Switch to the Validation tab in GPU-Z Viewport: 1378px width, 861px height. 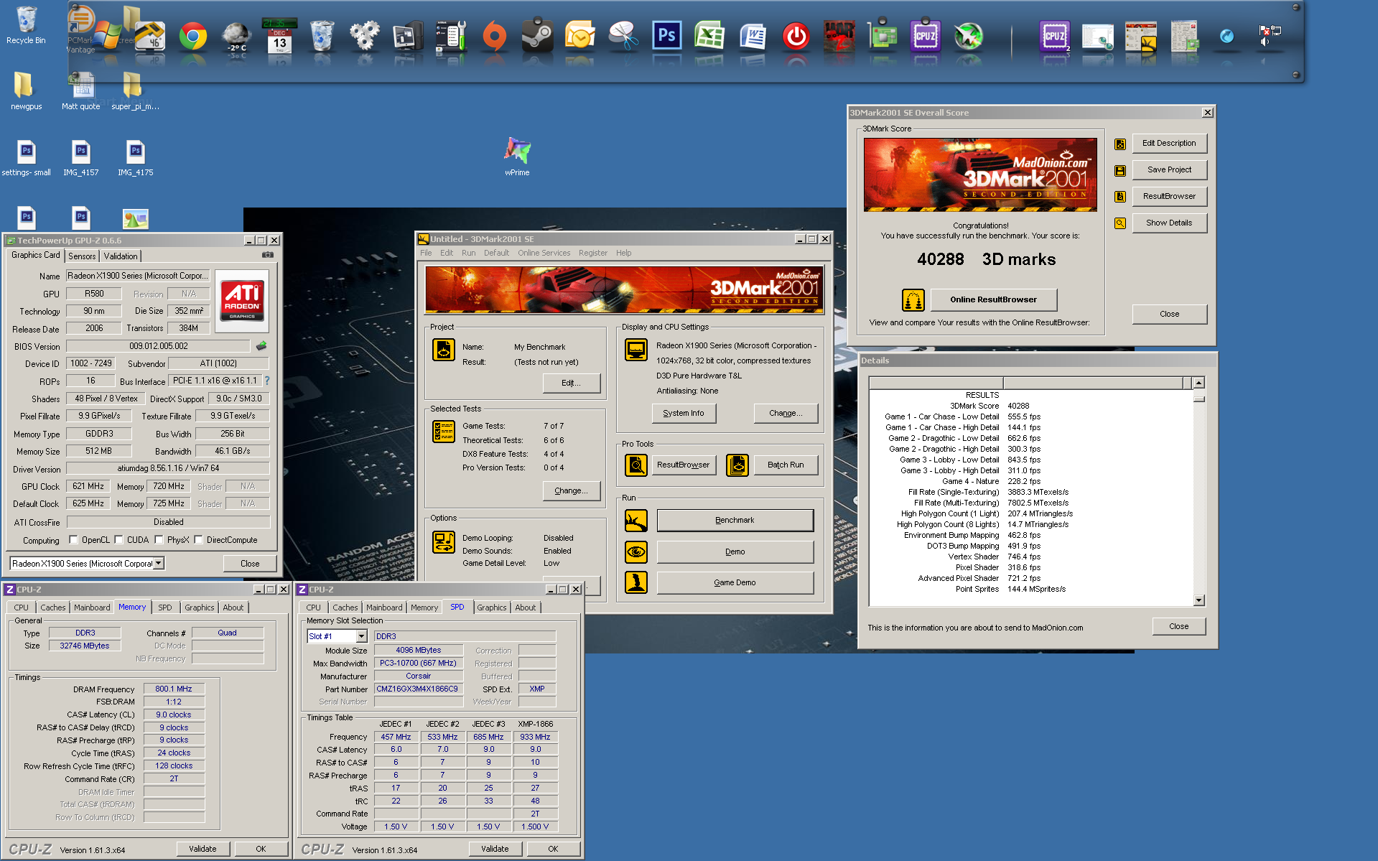121,256
